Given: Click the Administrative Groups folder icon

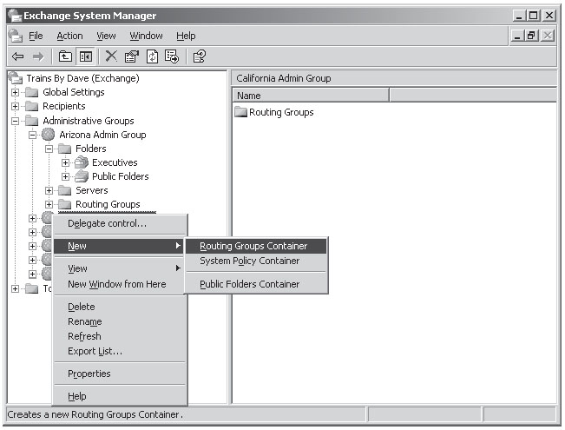Looking at the screenshot, I should 32,121.
